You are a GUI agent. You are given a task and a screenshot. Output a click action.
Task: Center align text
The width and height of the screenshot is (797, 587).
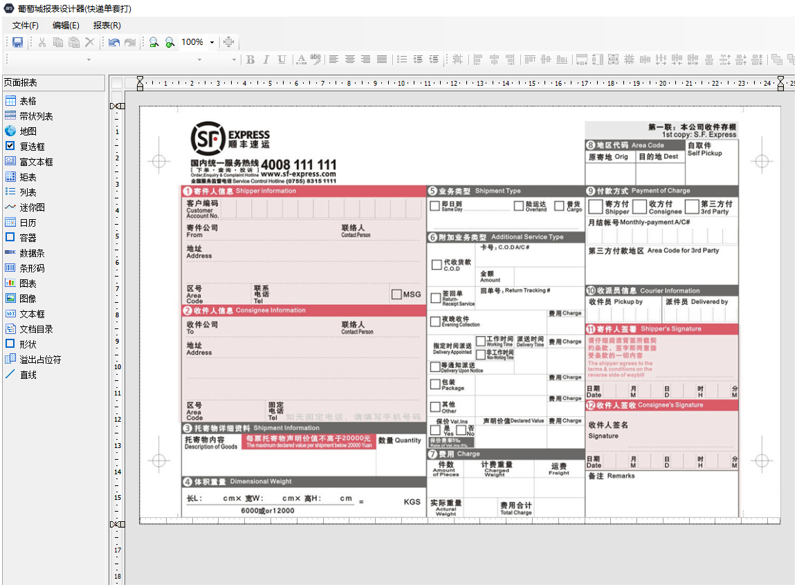pos(350,59)
